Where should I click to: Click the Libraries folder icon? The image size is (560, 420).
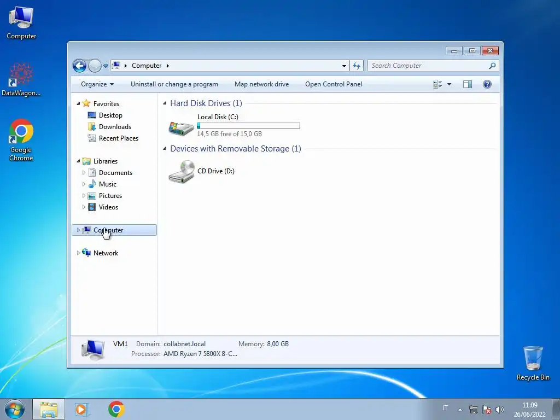point(86,161)
